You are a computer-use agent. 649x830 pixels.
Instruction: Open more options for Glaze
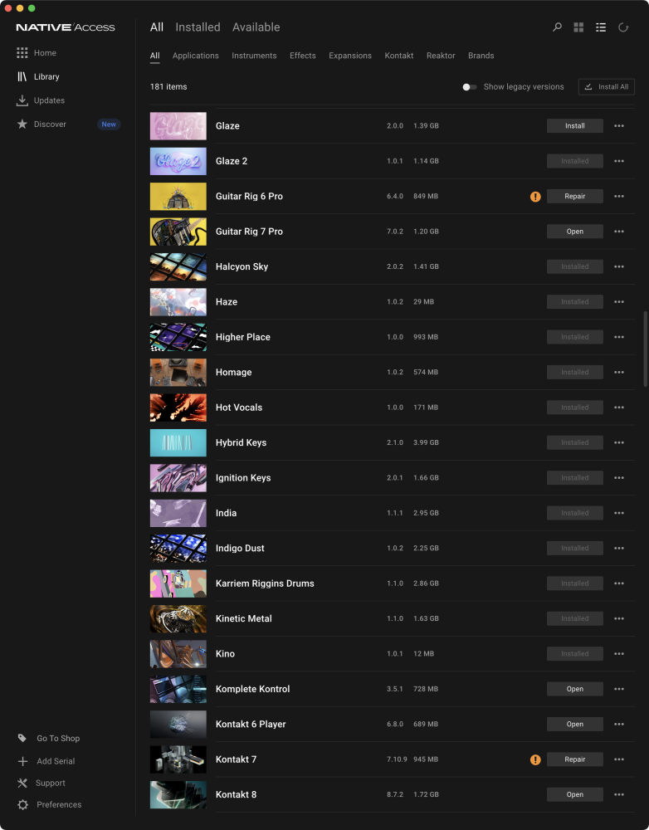click(619, 126)
